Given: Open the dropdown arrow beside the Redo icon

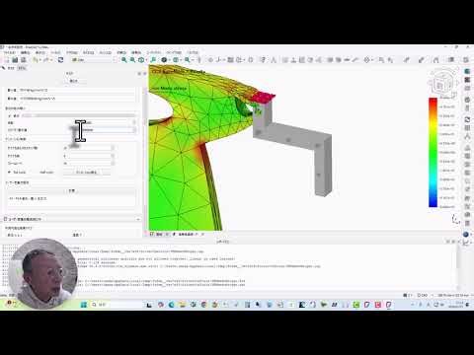Looking at the screenshot, I should [52, 60].
